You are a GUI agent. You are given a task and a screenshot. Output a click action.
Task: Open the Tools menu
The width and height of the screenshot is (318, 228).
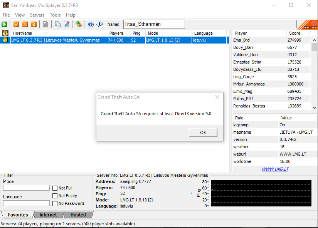pyautogui.click(x=55, y=15)
